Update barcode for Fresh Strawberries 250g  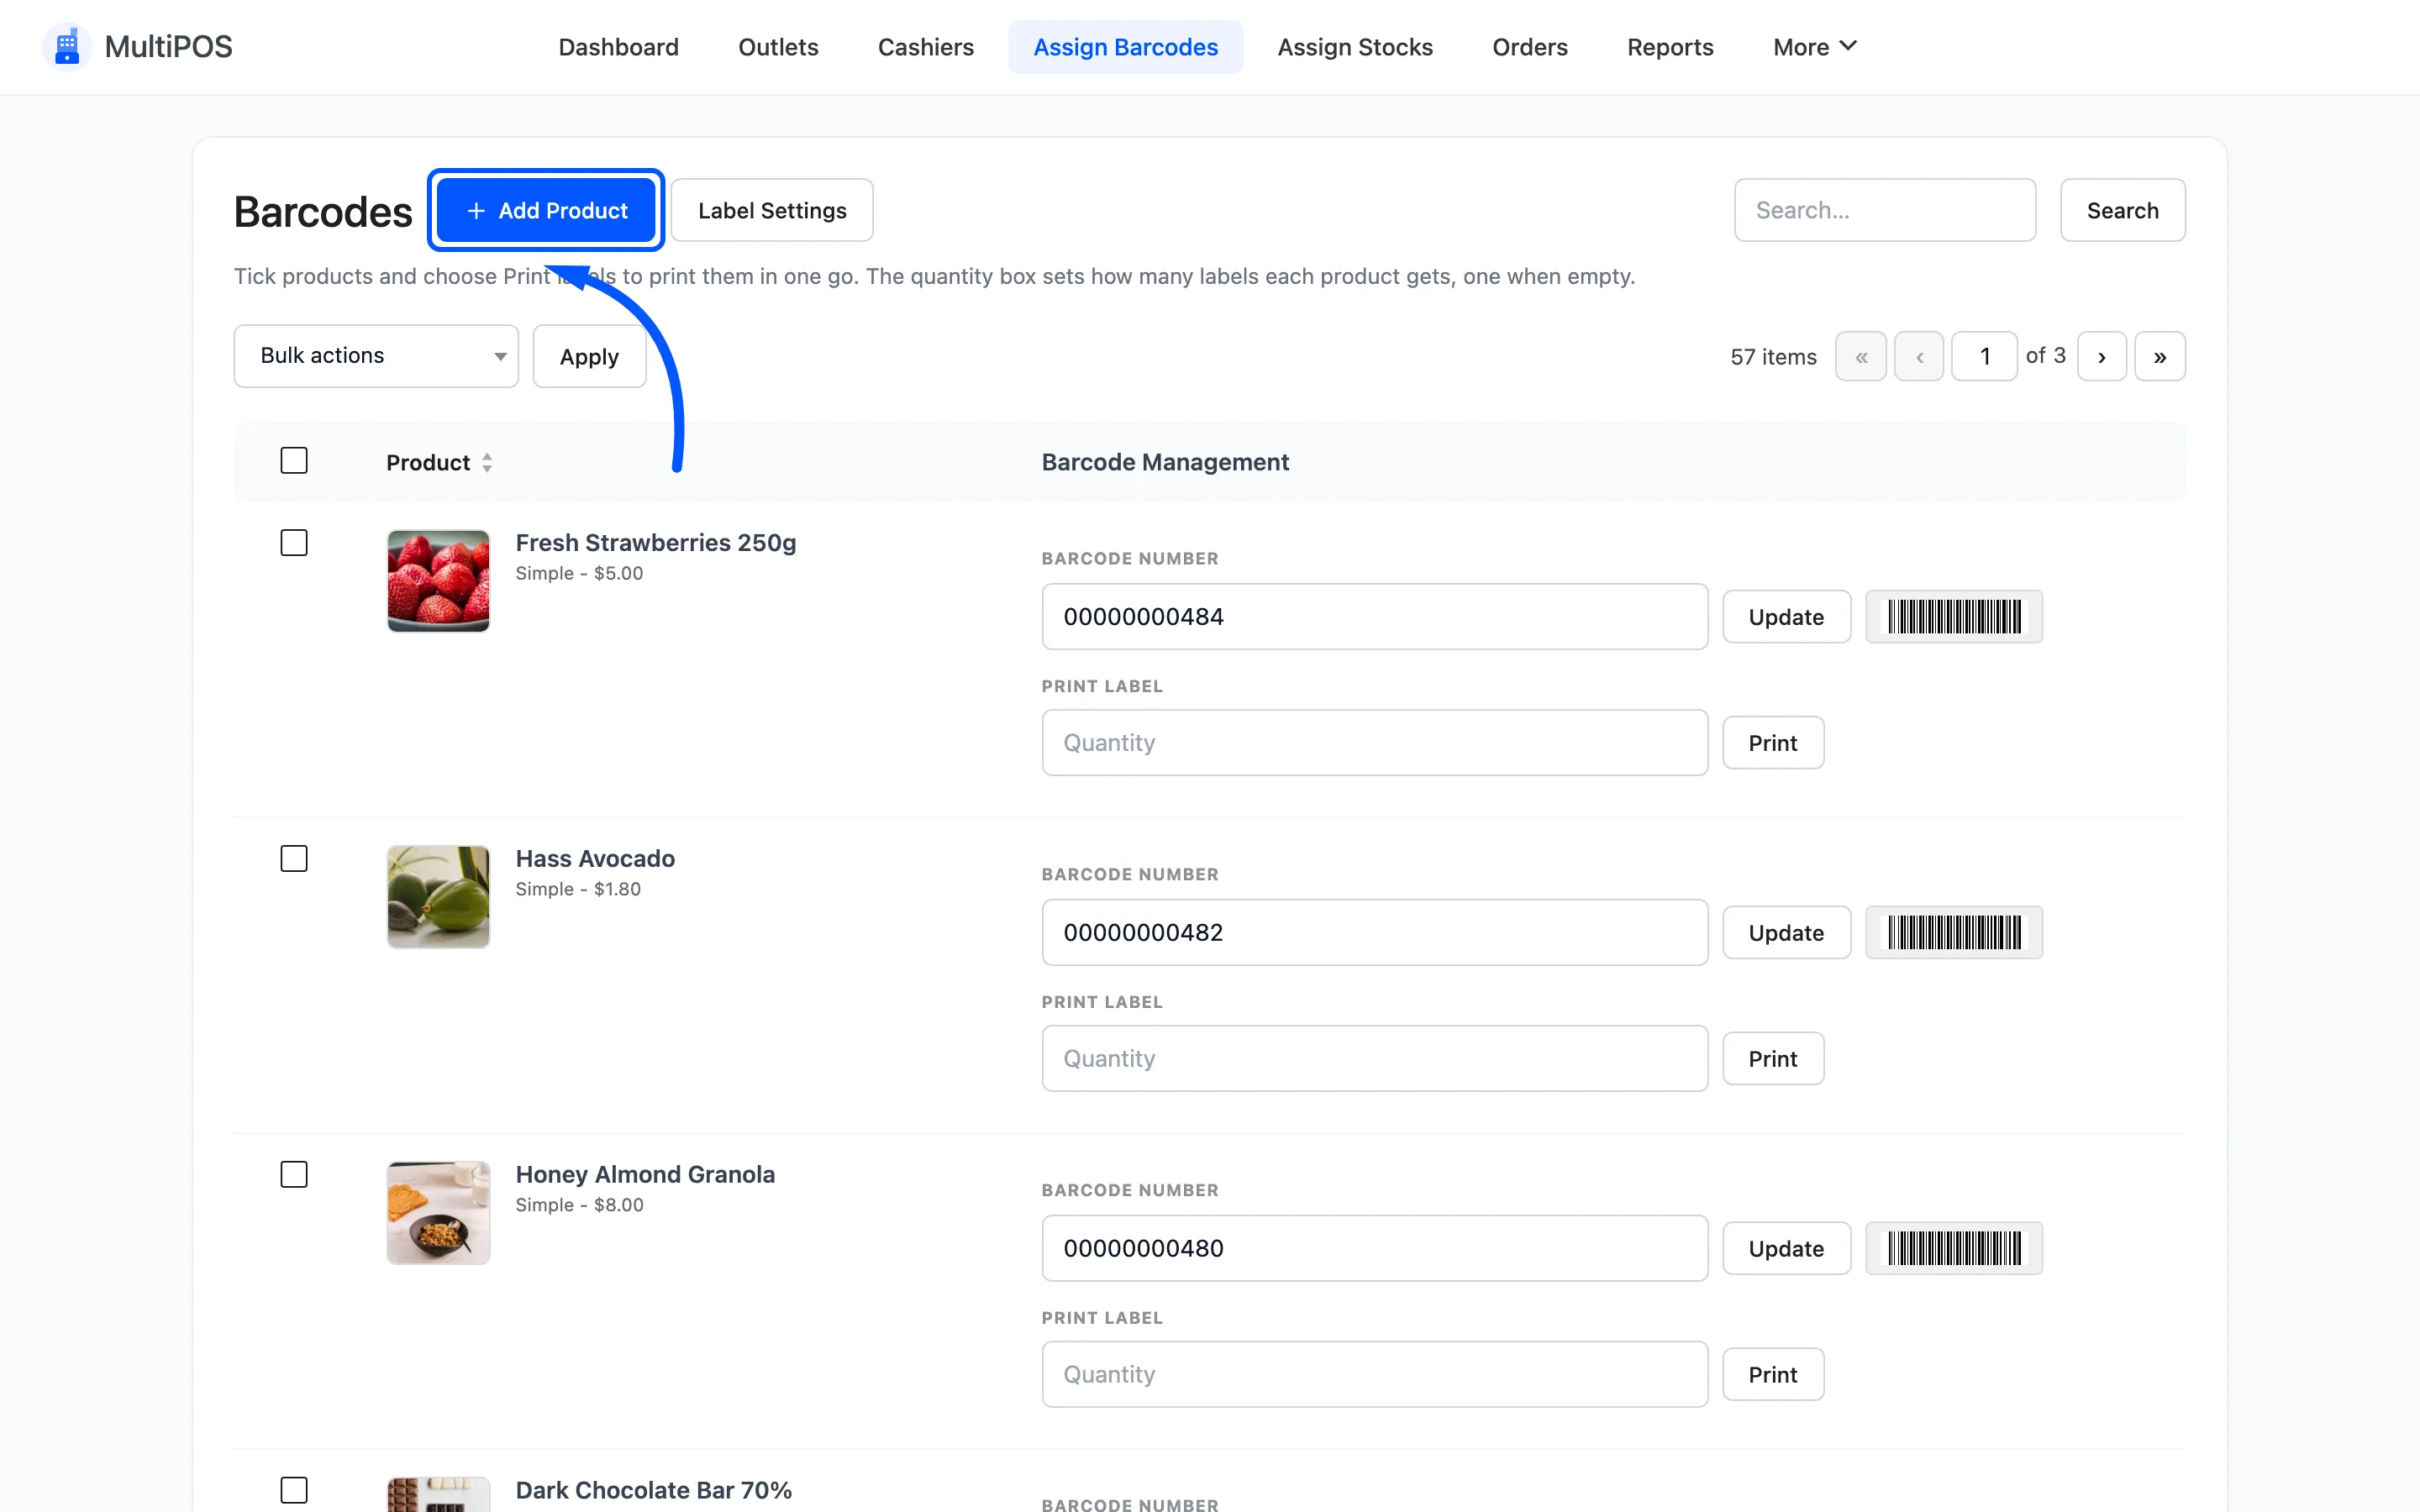(x=1786, y=617)
